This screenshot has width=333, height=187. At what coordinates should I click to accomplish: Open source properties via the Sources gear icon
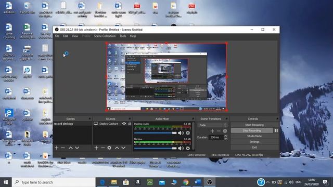(x=109, y=148)
